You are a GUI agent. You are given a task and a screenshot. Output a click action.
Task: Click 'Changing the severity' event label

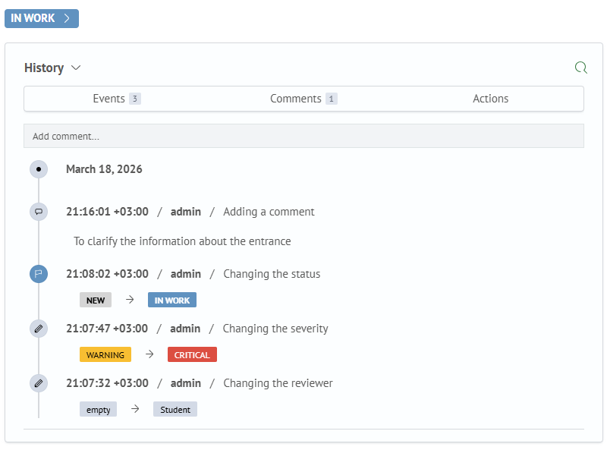tap(275, 329)
